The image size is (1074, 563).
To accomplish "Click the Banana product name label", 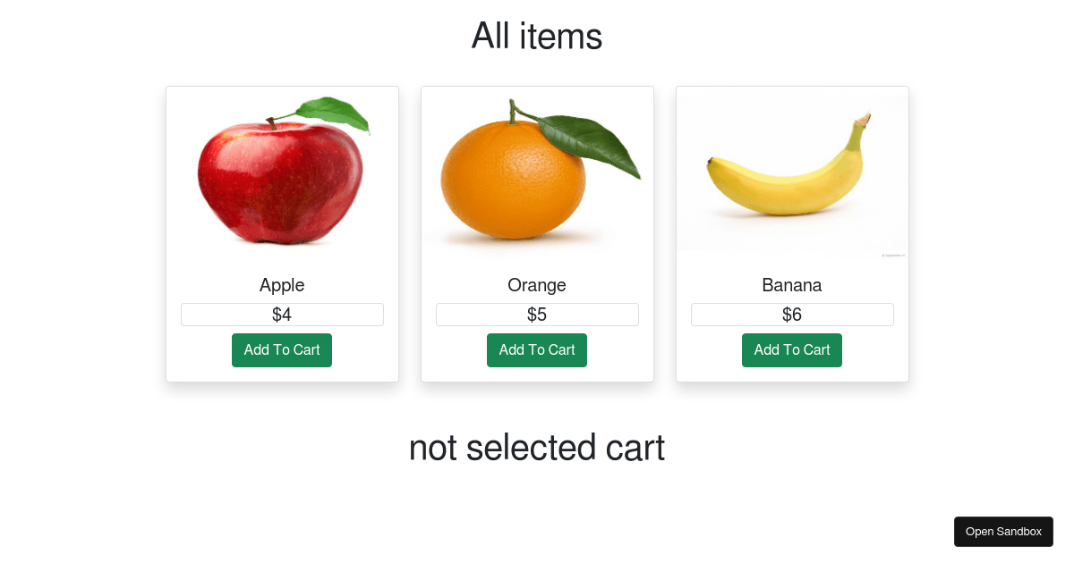I will click(792, 285).
